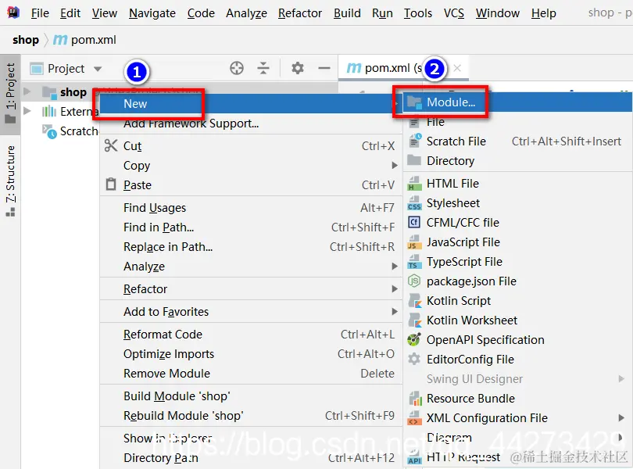Click the package.json File icon

[x=414, y=281]
